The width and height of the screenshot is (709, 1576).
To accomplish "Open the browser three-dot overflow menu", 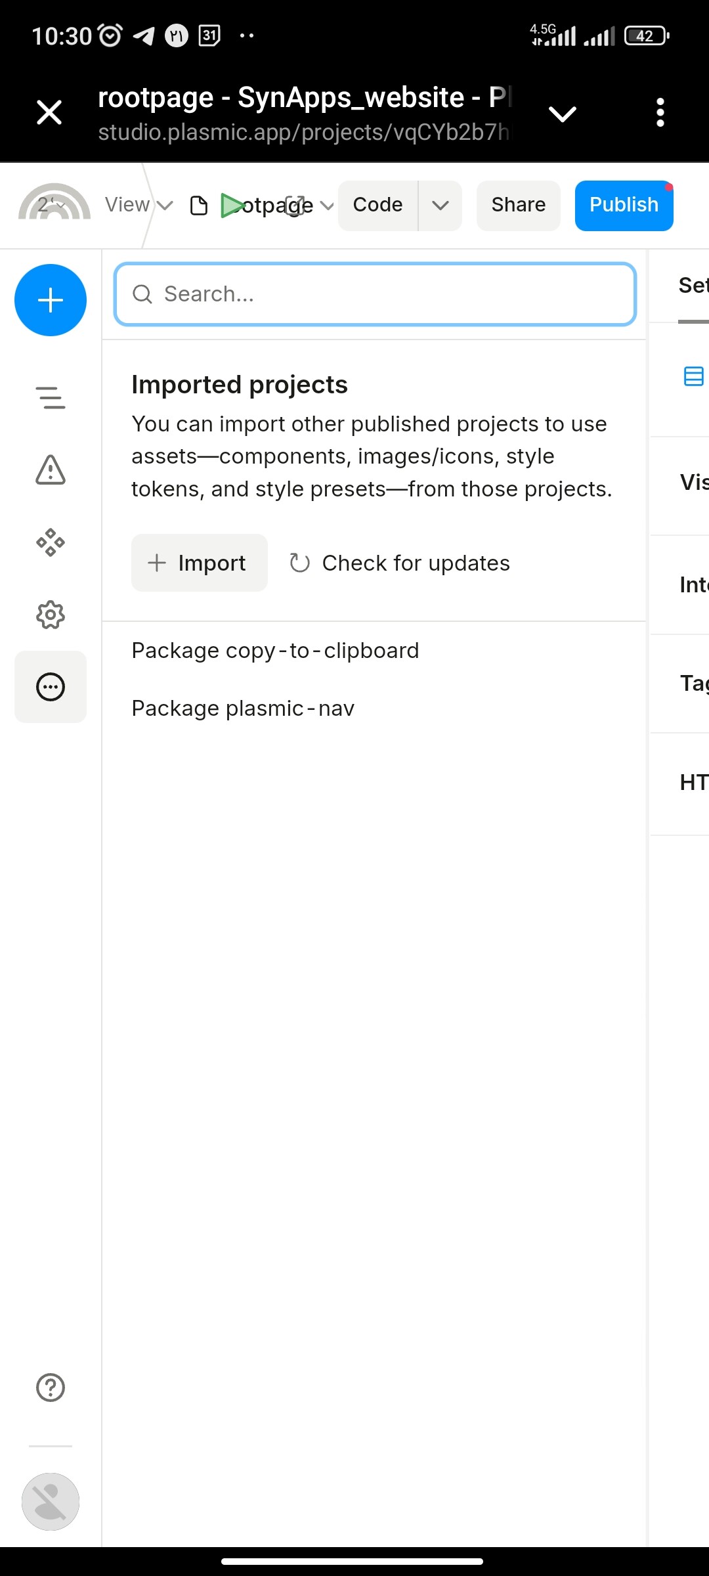I will tap(660, 113).
